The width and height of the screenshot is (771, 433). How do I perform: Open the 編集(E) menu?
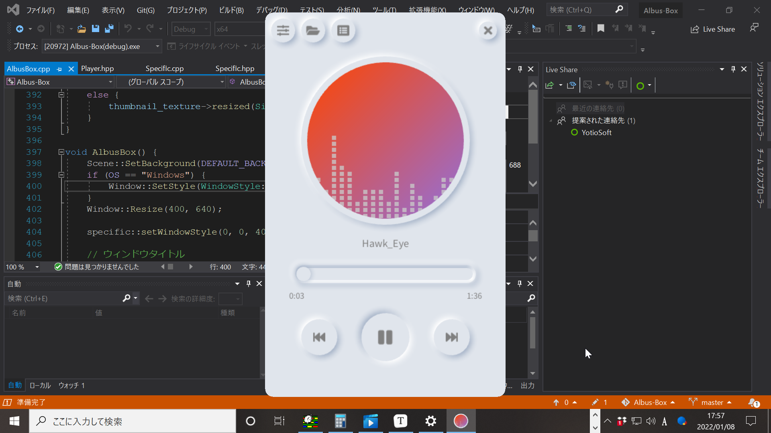[78, 10]
